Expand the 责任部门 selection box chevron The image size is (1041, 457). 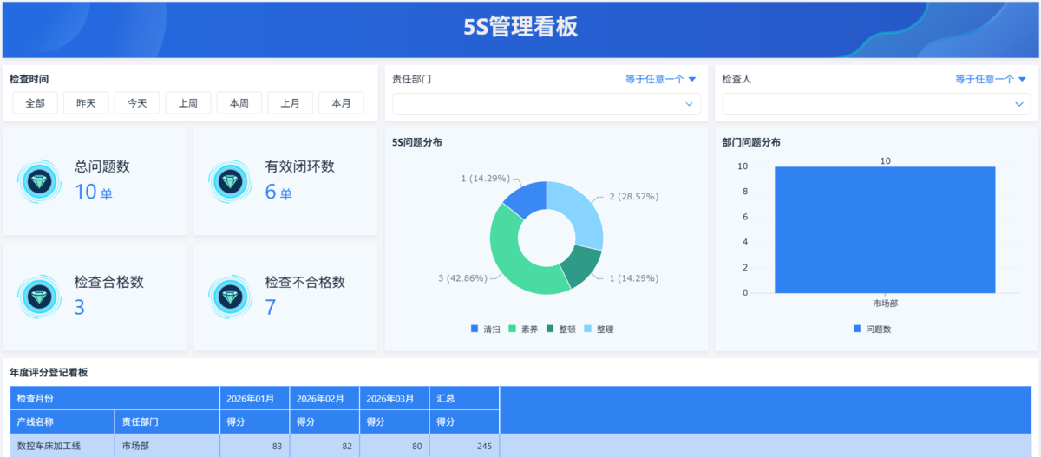(690, 104)
